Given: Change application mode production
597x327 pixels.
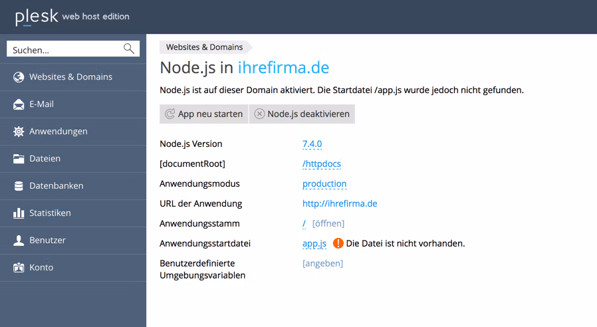Looking at the screenshot, I should [324, 184].
